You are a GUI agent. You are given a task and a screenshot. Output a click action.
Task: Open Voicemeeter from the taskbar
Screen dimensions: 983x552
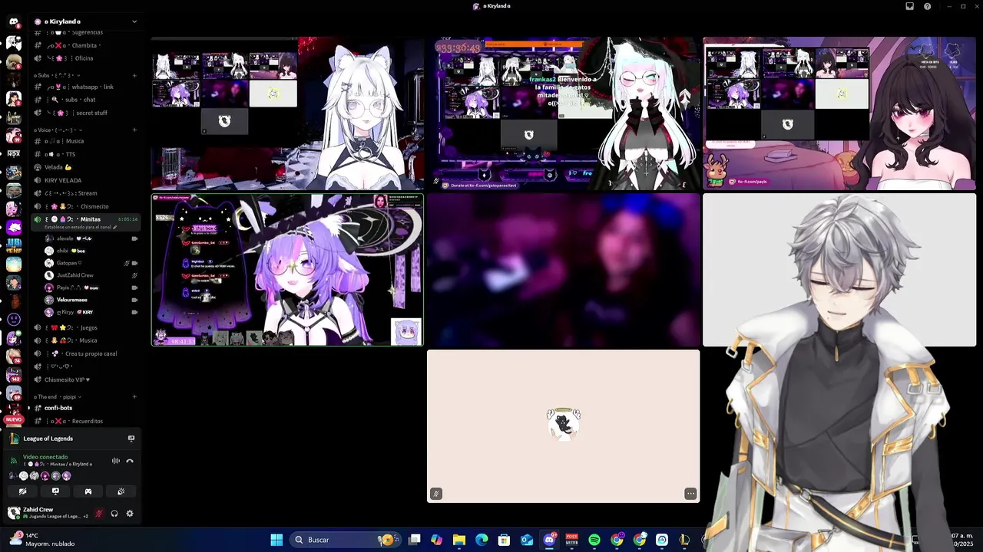[572, 540]
